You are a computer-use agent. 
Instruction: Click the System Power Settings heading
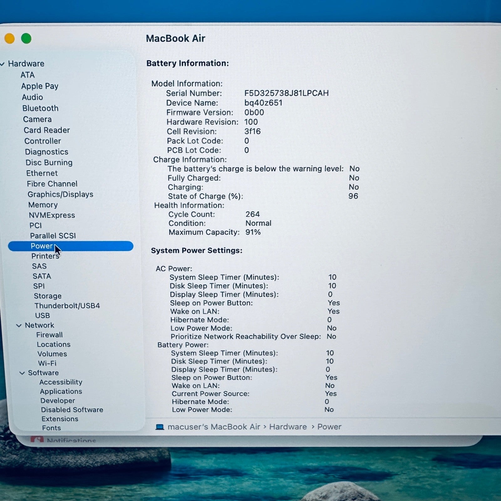coord(197,250)
